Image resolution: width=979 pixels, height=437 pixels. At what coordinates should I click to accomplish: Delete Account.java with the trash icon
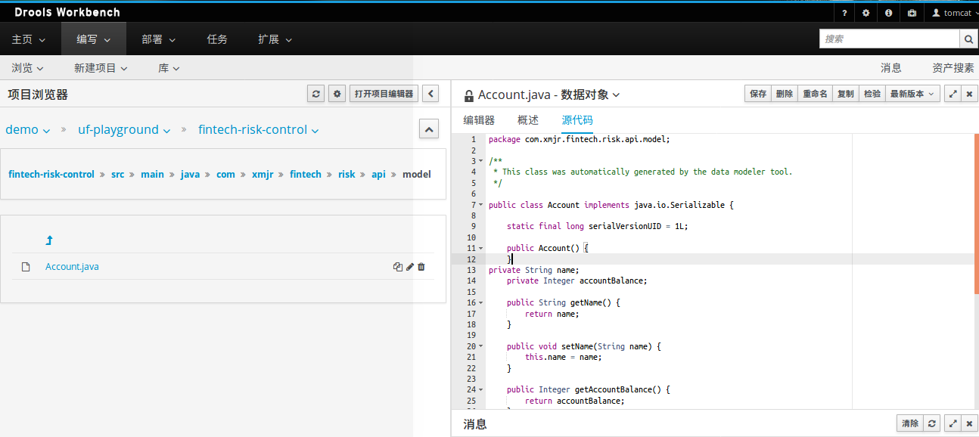point(421,267)
